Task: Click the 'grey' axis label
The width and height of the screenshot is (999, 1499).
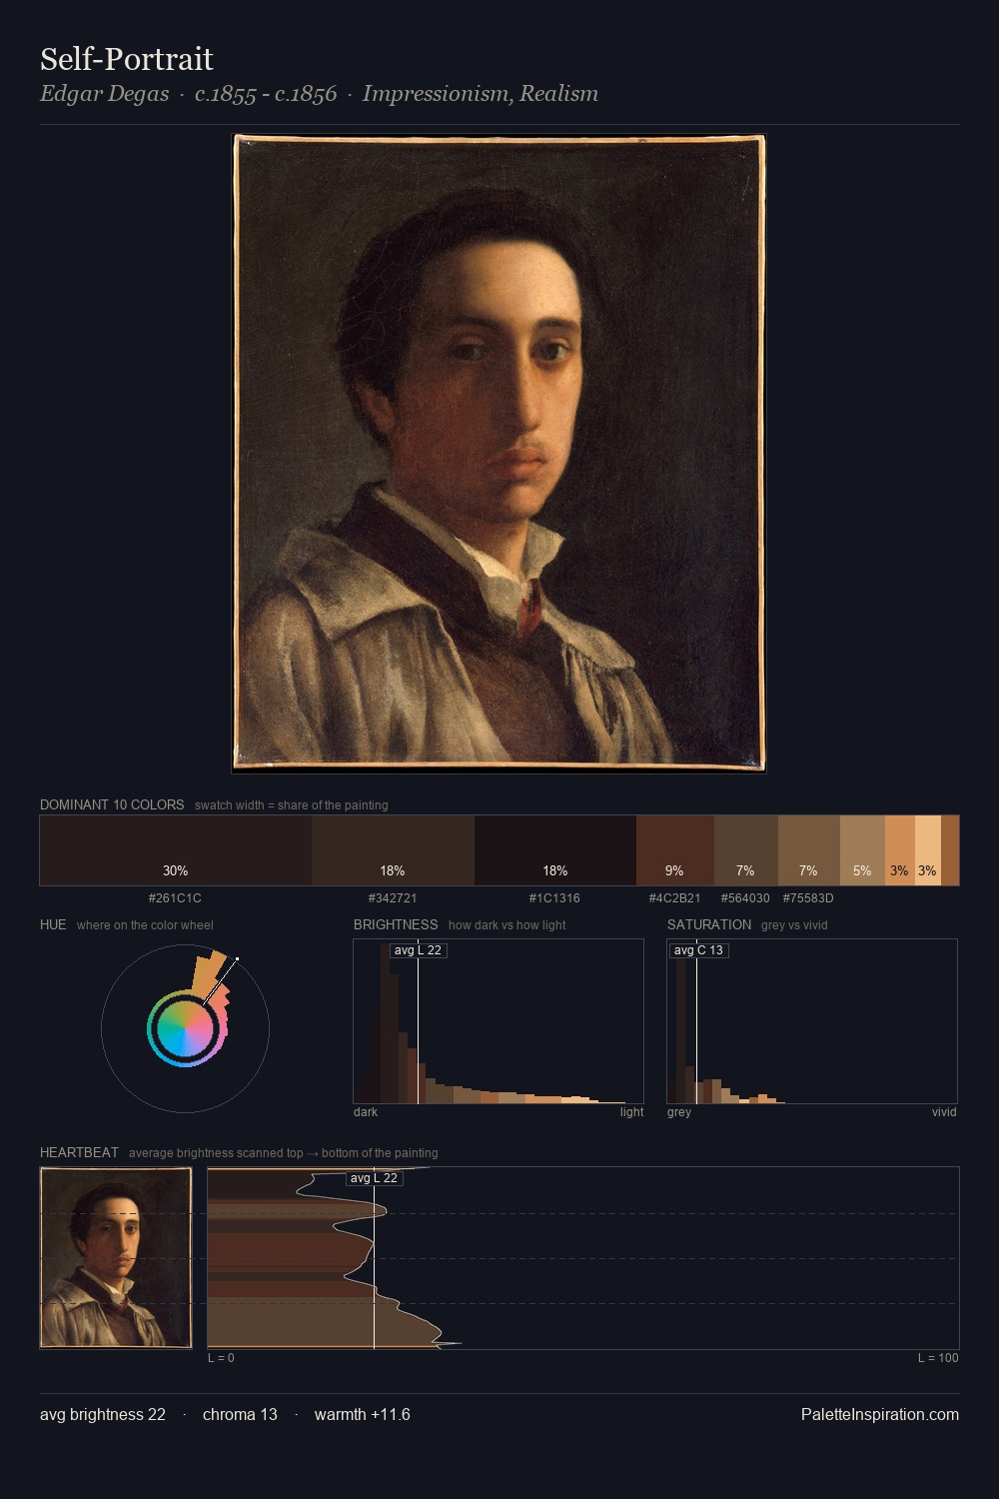Action: [679, 1112]
